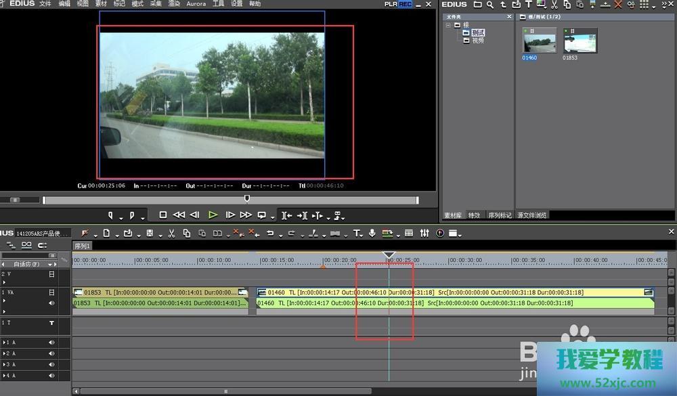Click the Save project floppy disk icon
The height and width of the screenshot is (396, 677).
pyautogui.click(x=149, y=234)
